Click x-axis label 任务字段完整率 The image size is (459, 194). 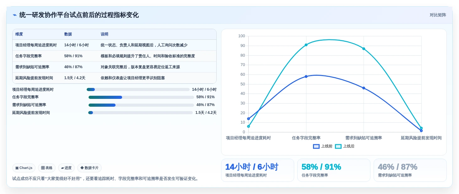click(306, 138)
